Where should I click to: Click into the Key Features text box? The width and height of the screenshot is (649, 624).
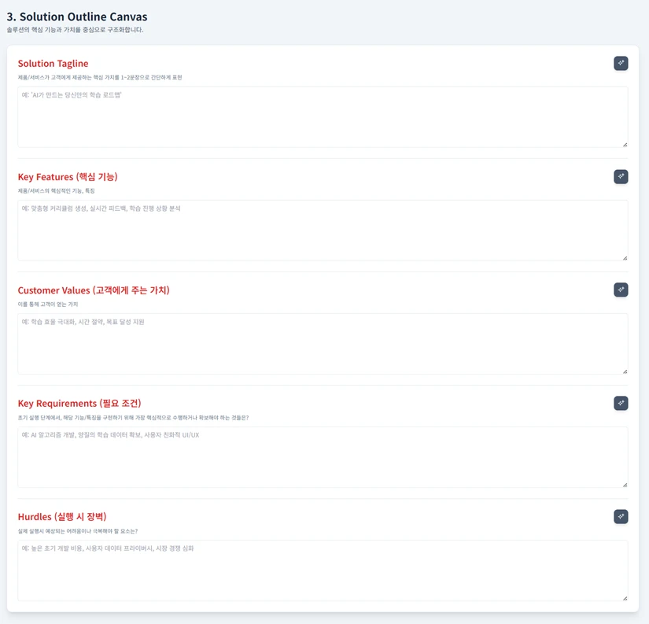click(x=323, y=230)
